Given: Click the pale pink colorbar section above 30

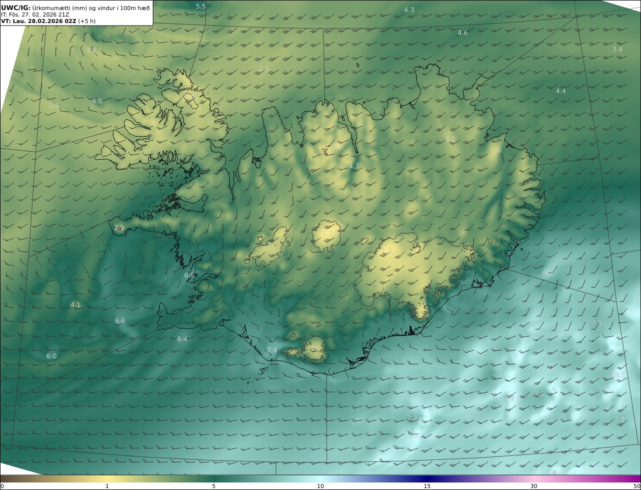Looking at the screenshot, I should (534, 478).
